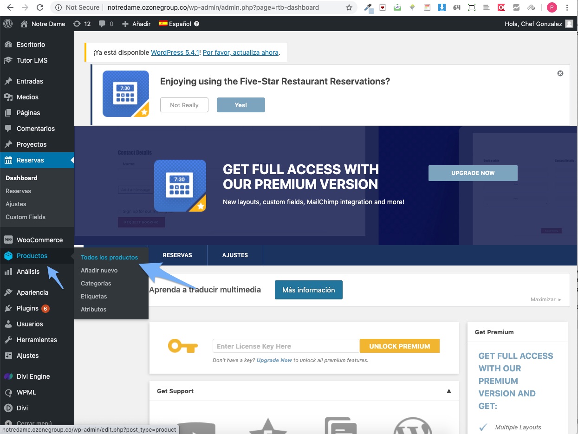578x434 pixels.
Task: Click the Not Really button
Action: click(184, 105)
